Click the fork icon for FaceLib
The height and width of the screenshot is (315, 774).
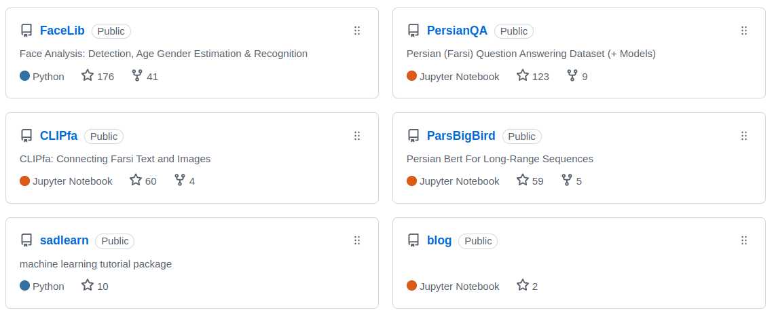(137, 76)
